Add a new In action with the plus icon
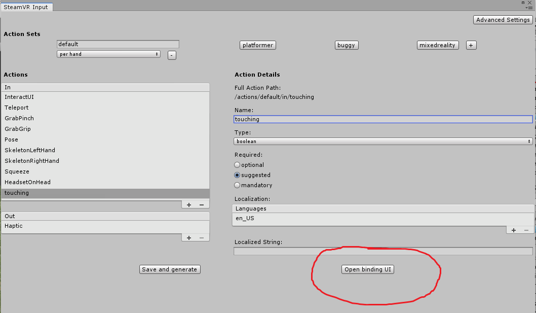The height and width of the screenshot is (313, 536). (188, 204)
